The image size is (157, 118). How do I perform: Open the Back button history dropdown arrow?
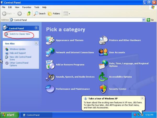(14, 14)
